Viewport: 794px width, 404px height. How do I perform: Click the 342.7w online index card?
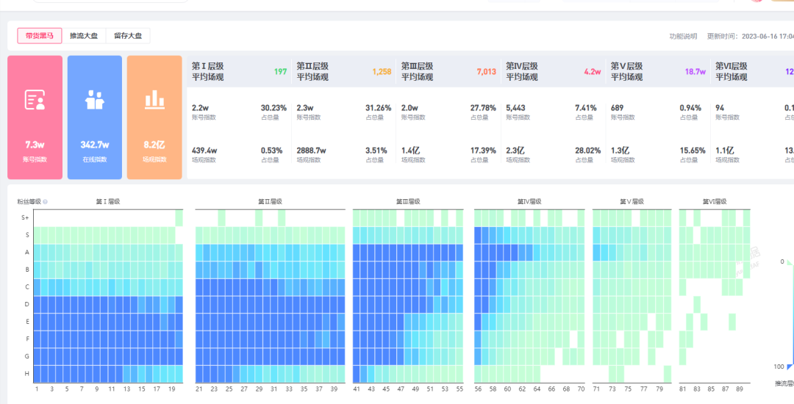pos(95,118)
